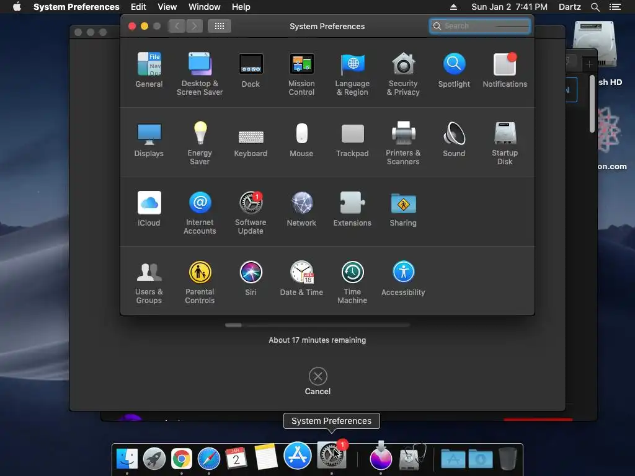635x476 pixels.
Task: Open the Extensions preferences pane
Action: (352, 208)
